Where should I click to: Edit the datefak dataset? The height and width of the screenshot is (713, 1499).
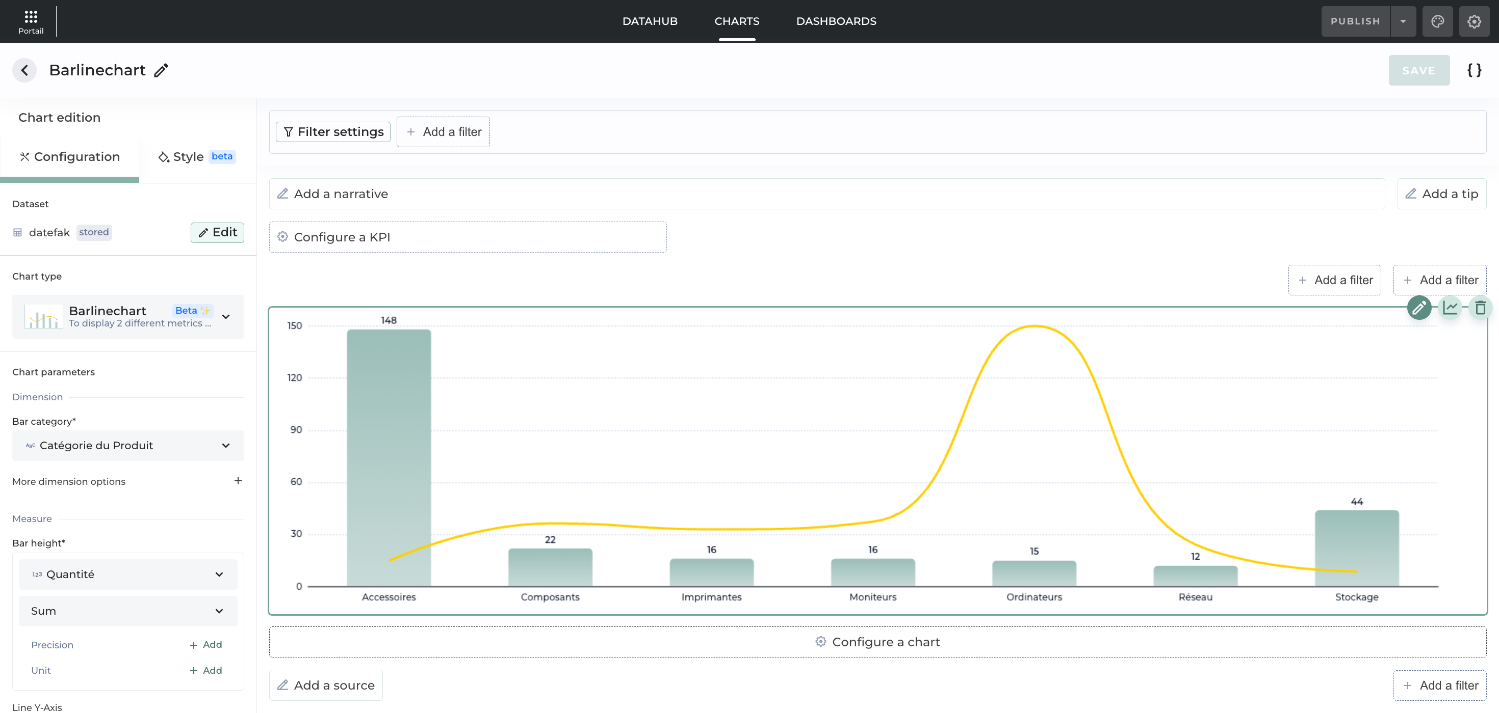[218, 232]
